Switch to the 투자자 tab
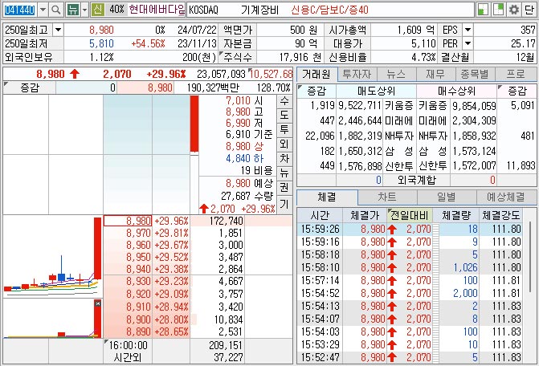The width and height of the screenshot is (539, 366). (x=357, y=74)
